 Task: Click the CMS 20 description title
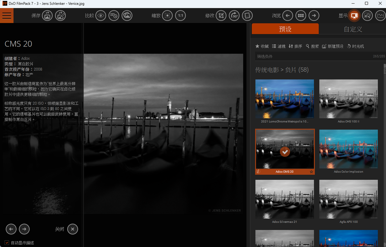click(x=18, y=44)
